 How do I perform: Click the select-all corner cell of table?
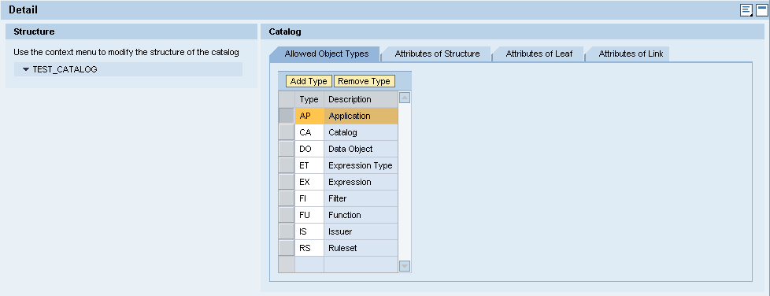[x=287, y=99]
